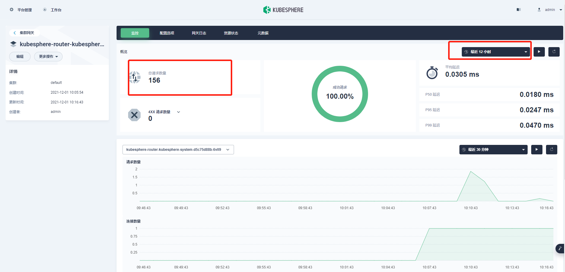
Task: Click the admin user avatar icon
Action: click(x=539, y=10)
